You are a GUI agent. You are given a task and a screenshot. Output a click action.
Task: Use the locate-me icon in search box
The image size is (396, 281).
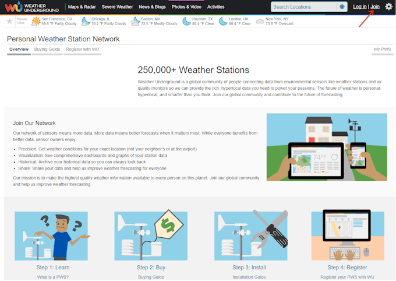[x=342, y=7]
